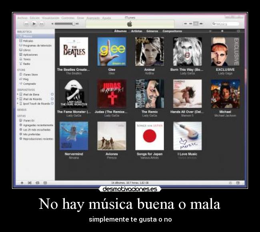Skip back with the Previous track button
This screenshot has height=232, width=260.
tap(26, 24)
